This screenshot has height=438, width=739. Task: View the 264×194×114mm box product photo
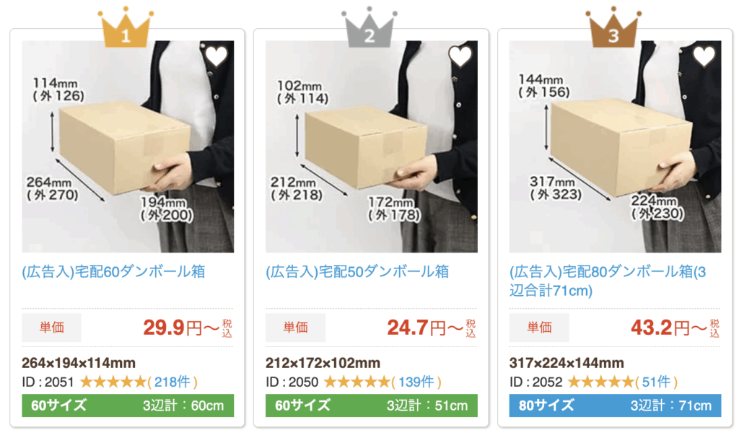(128, 146)
